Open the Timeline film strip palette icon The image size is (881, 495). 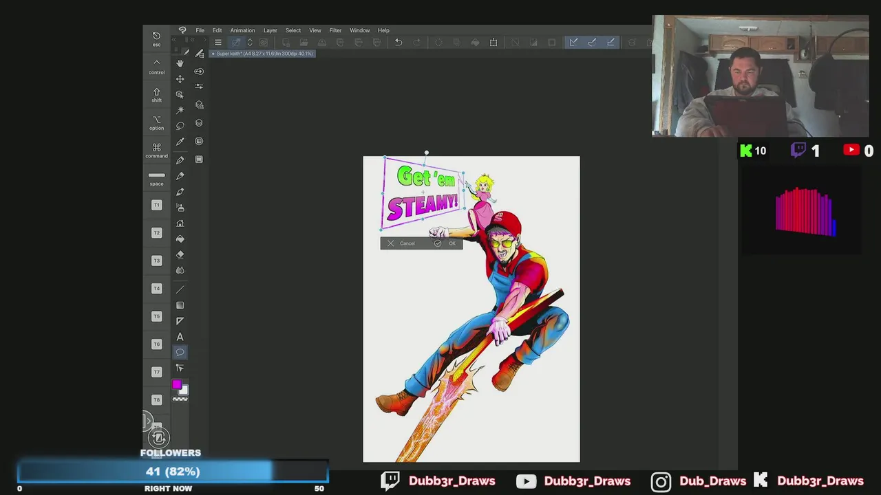(x=199, y=159)
